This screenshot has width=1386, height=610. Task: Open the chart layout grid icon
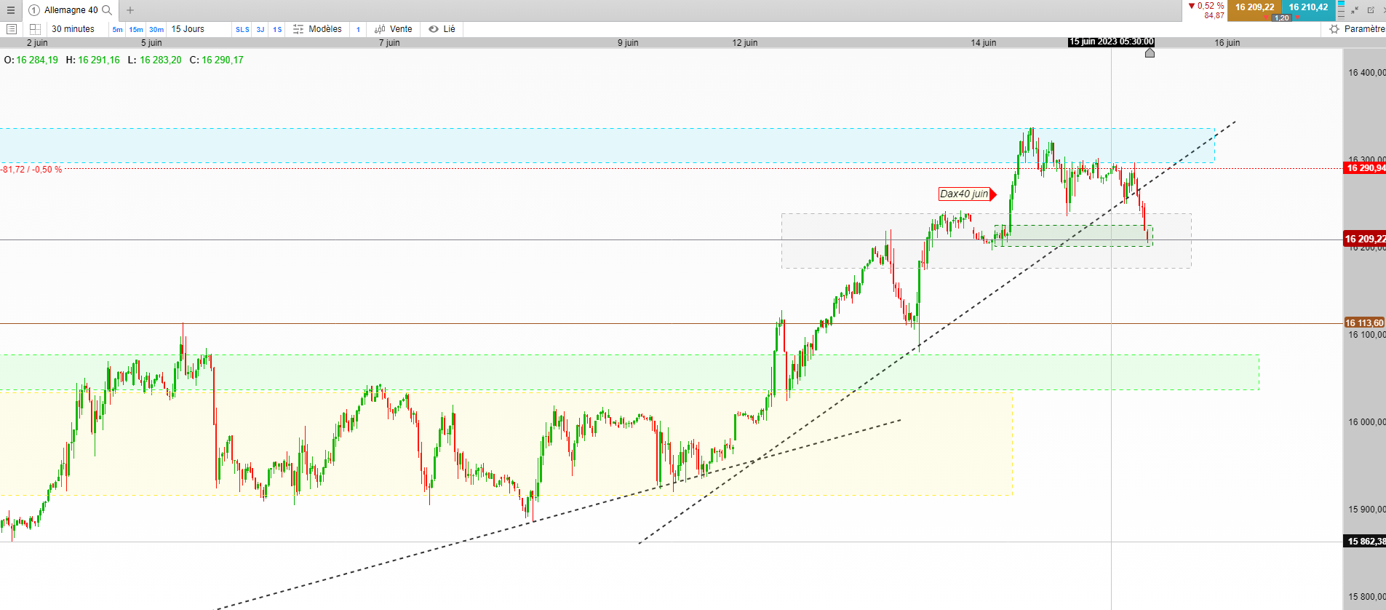(x=35, y=29)
